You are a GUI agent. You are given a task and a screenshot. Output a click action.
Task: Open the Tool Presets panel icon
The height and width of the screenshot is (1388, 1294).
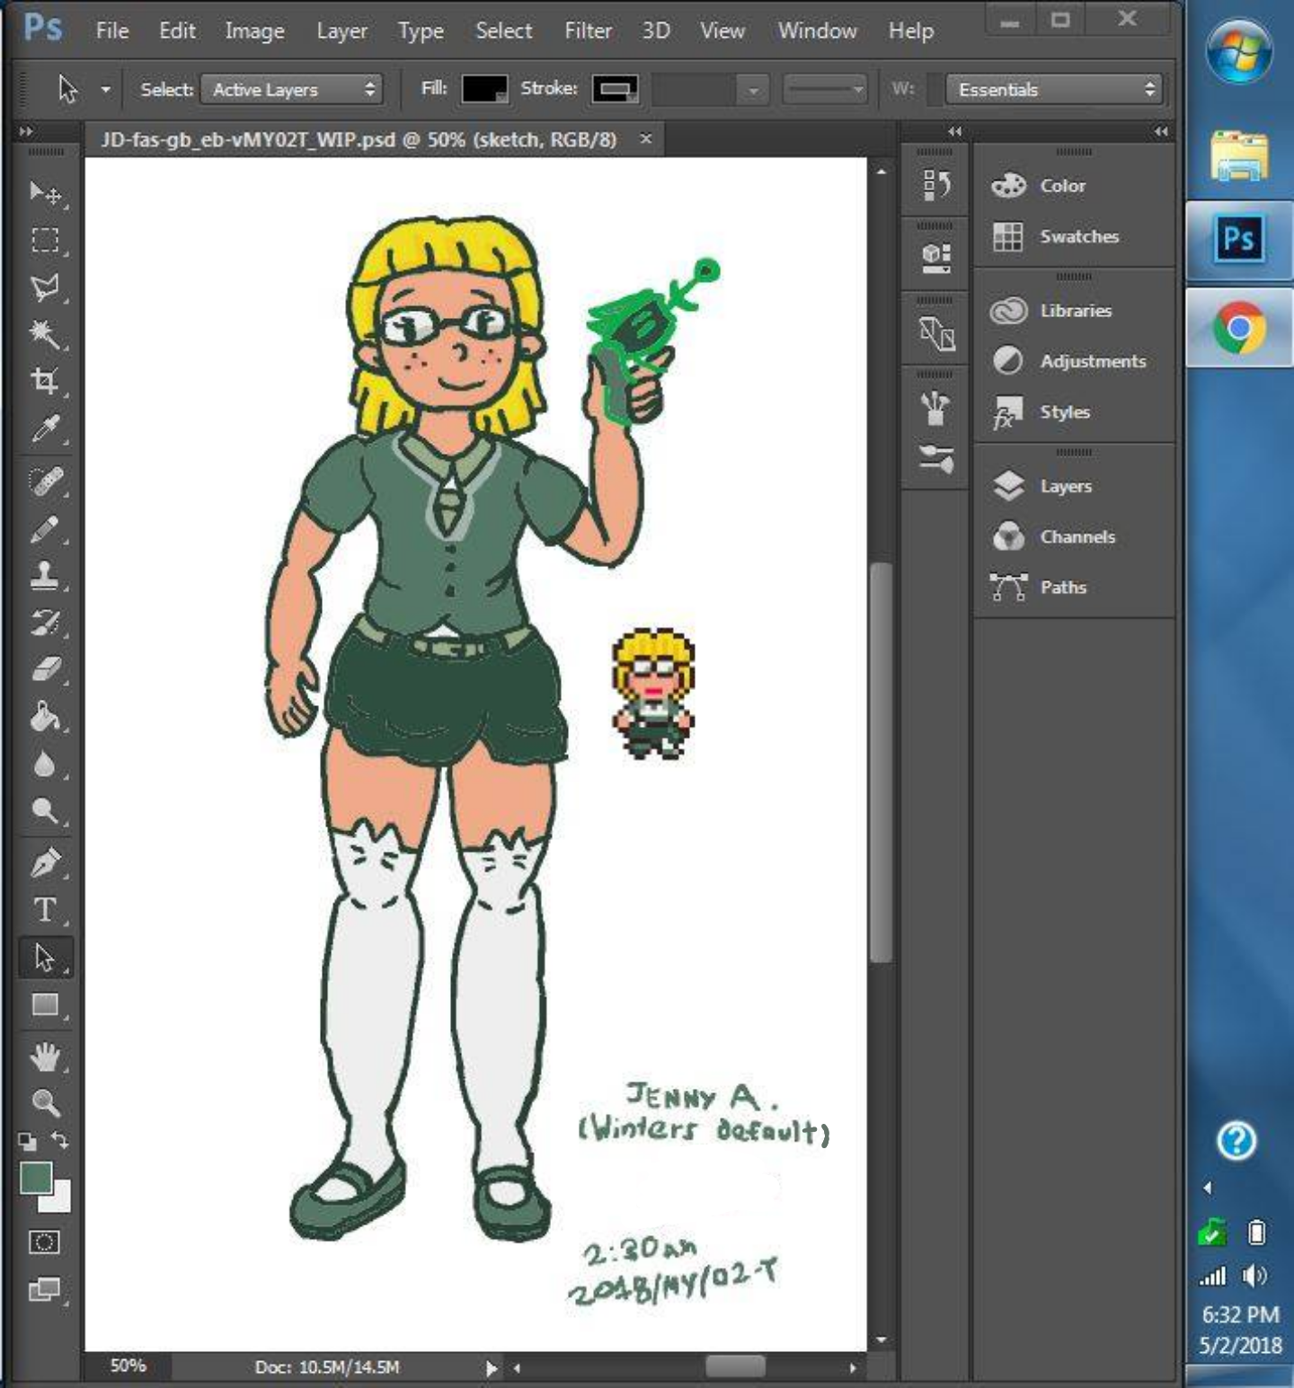[x=935, y=458]
